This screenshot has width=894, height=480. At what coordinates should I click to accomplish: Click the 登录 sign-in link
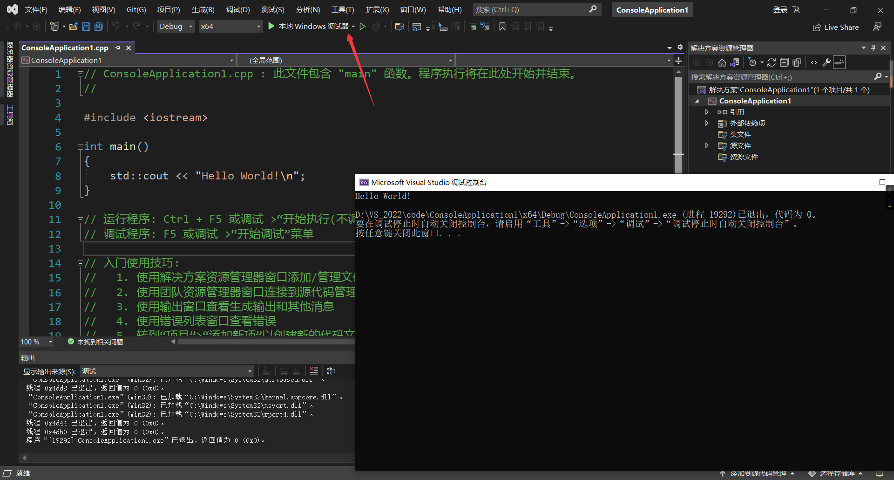coord(780,9)
